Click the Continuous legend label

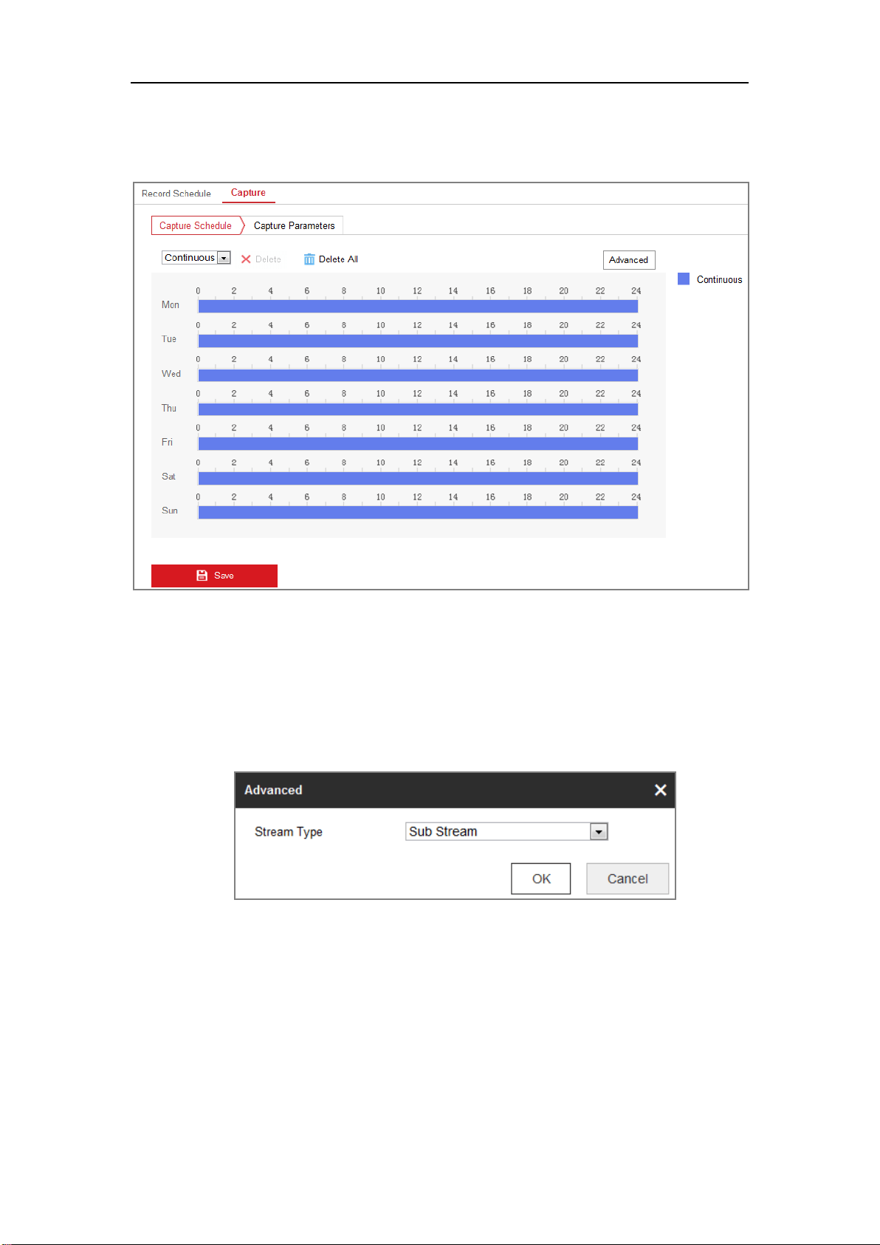(720, 279)
